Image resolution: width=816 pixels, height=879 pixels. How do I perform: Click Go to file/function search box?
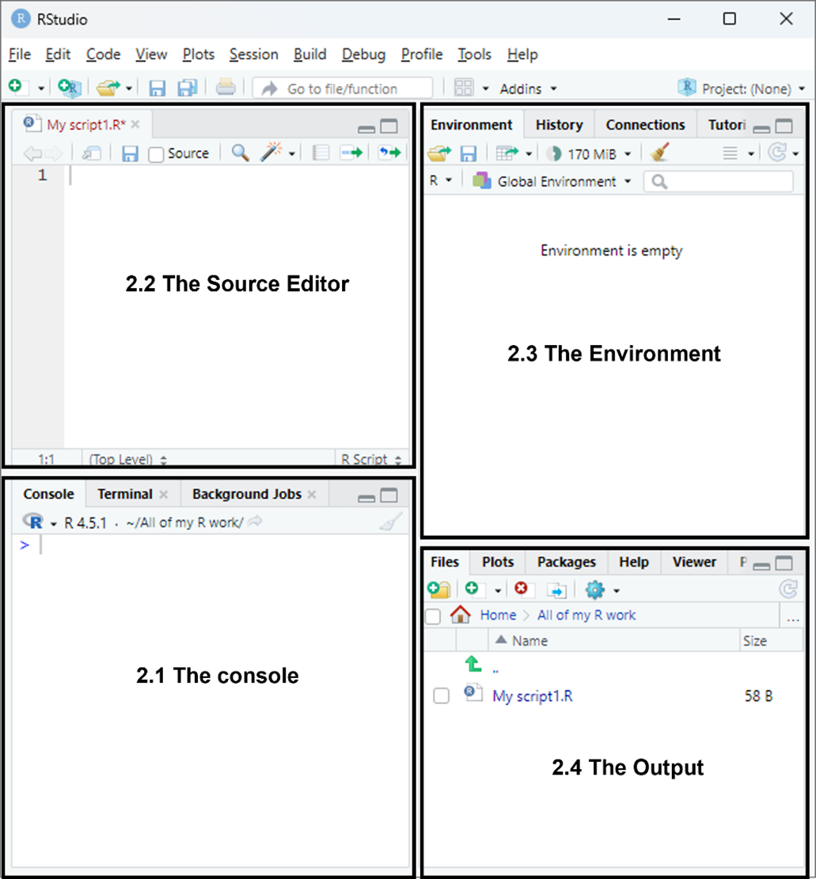pyautogui.click(x=342, y=89)
